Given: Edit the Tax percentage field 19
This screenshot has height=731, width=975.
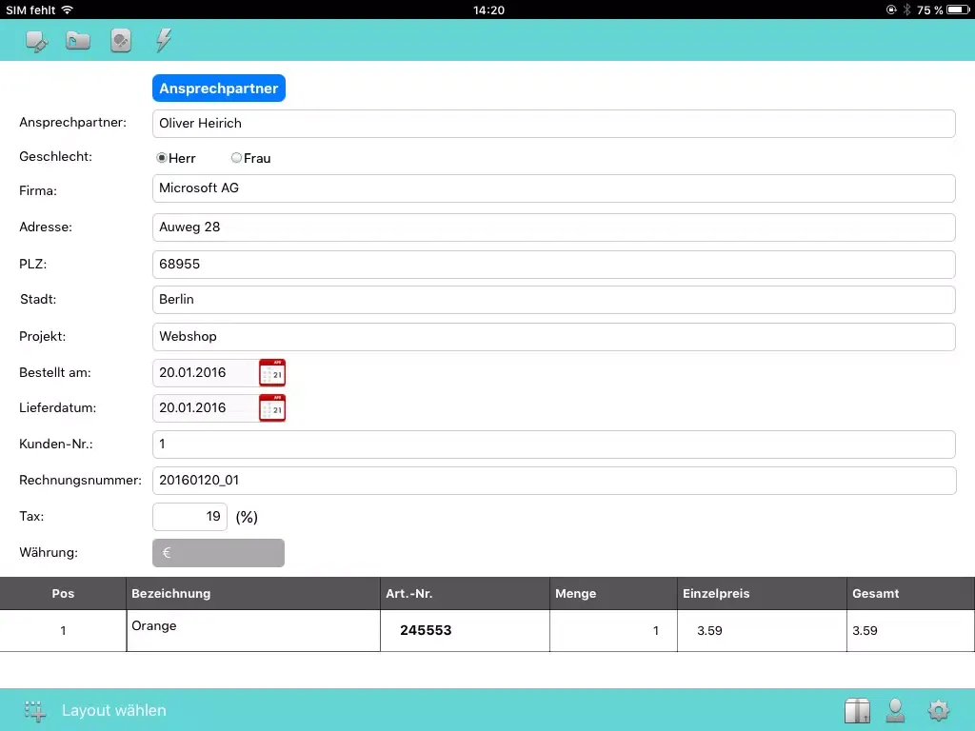Looking at the screenshot, I should (189, 517).
